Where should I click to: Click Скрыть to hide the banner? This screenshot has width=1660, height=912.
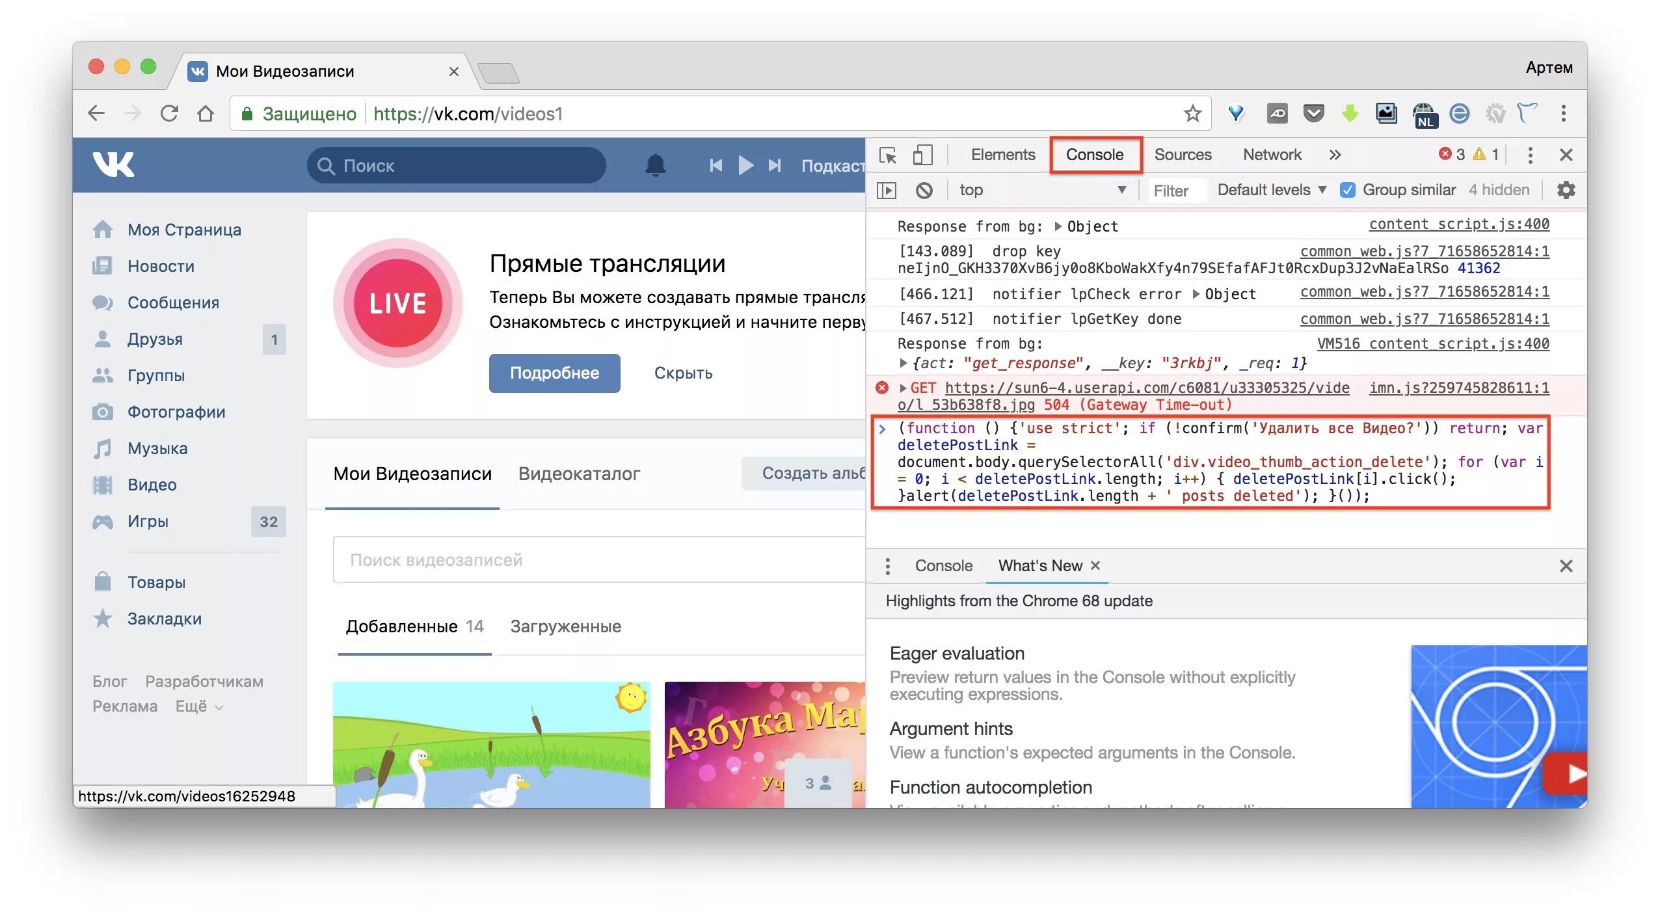pos(683,373)
